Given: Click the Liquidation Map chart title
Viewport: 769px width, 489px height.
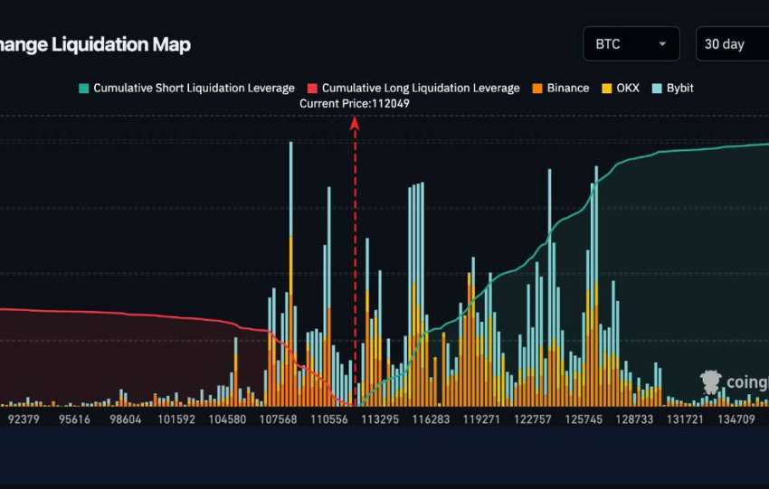Looking at the screenshot, I should coord(95,44).
